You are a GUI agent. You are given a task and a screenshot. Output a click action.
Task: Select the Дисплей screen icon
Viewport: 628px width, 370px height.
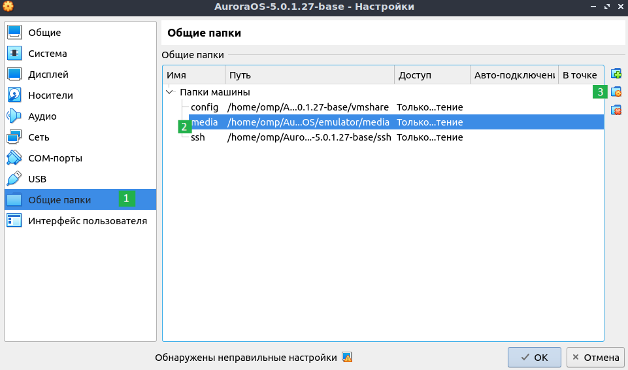[x=14, y=74]
